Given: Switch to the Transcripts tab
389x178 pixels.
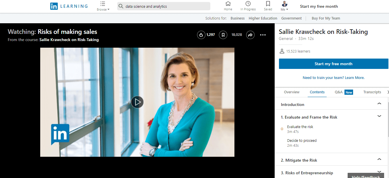Looking at the screenshot, I should click(x=372, y=92).
